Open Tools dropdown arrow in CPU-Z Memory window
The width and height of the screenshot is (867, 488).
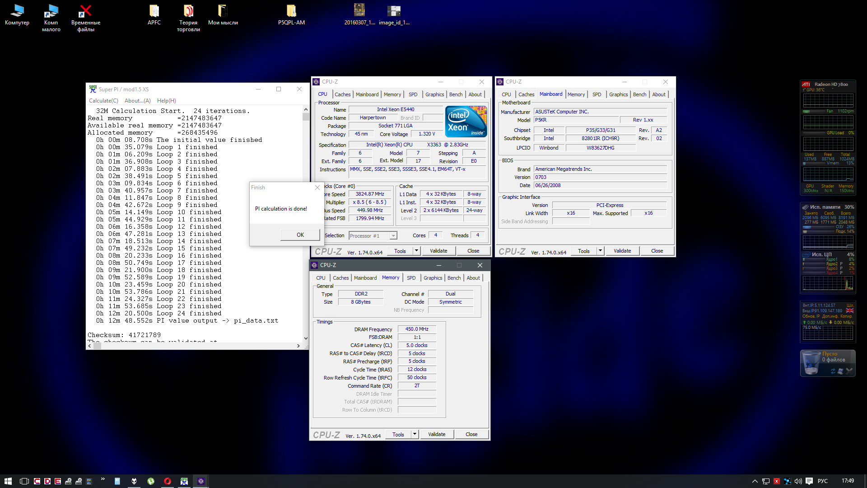[x=415, y=434]
